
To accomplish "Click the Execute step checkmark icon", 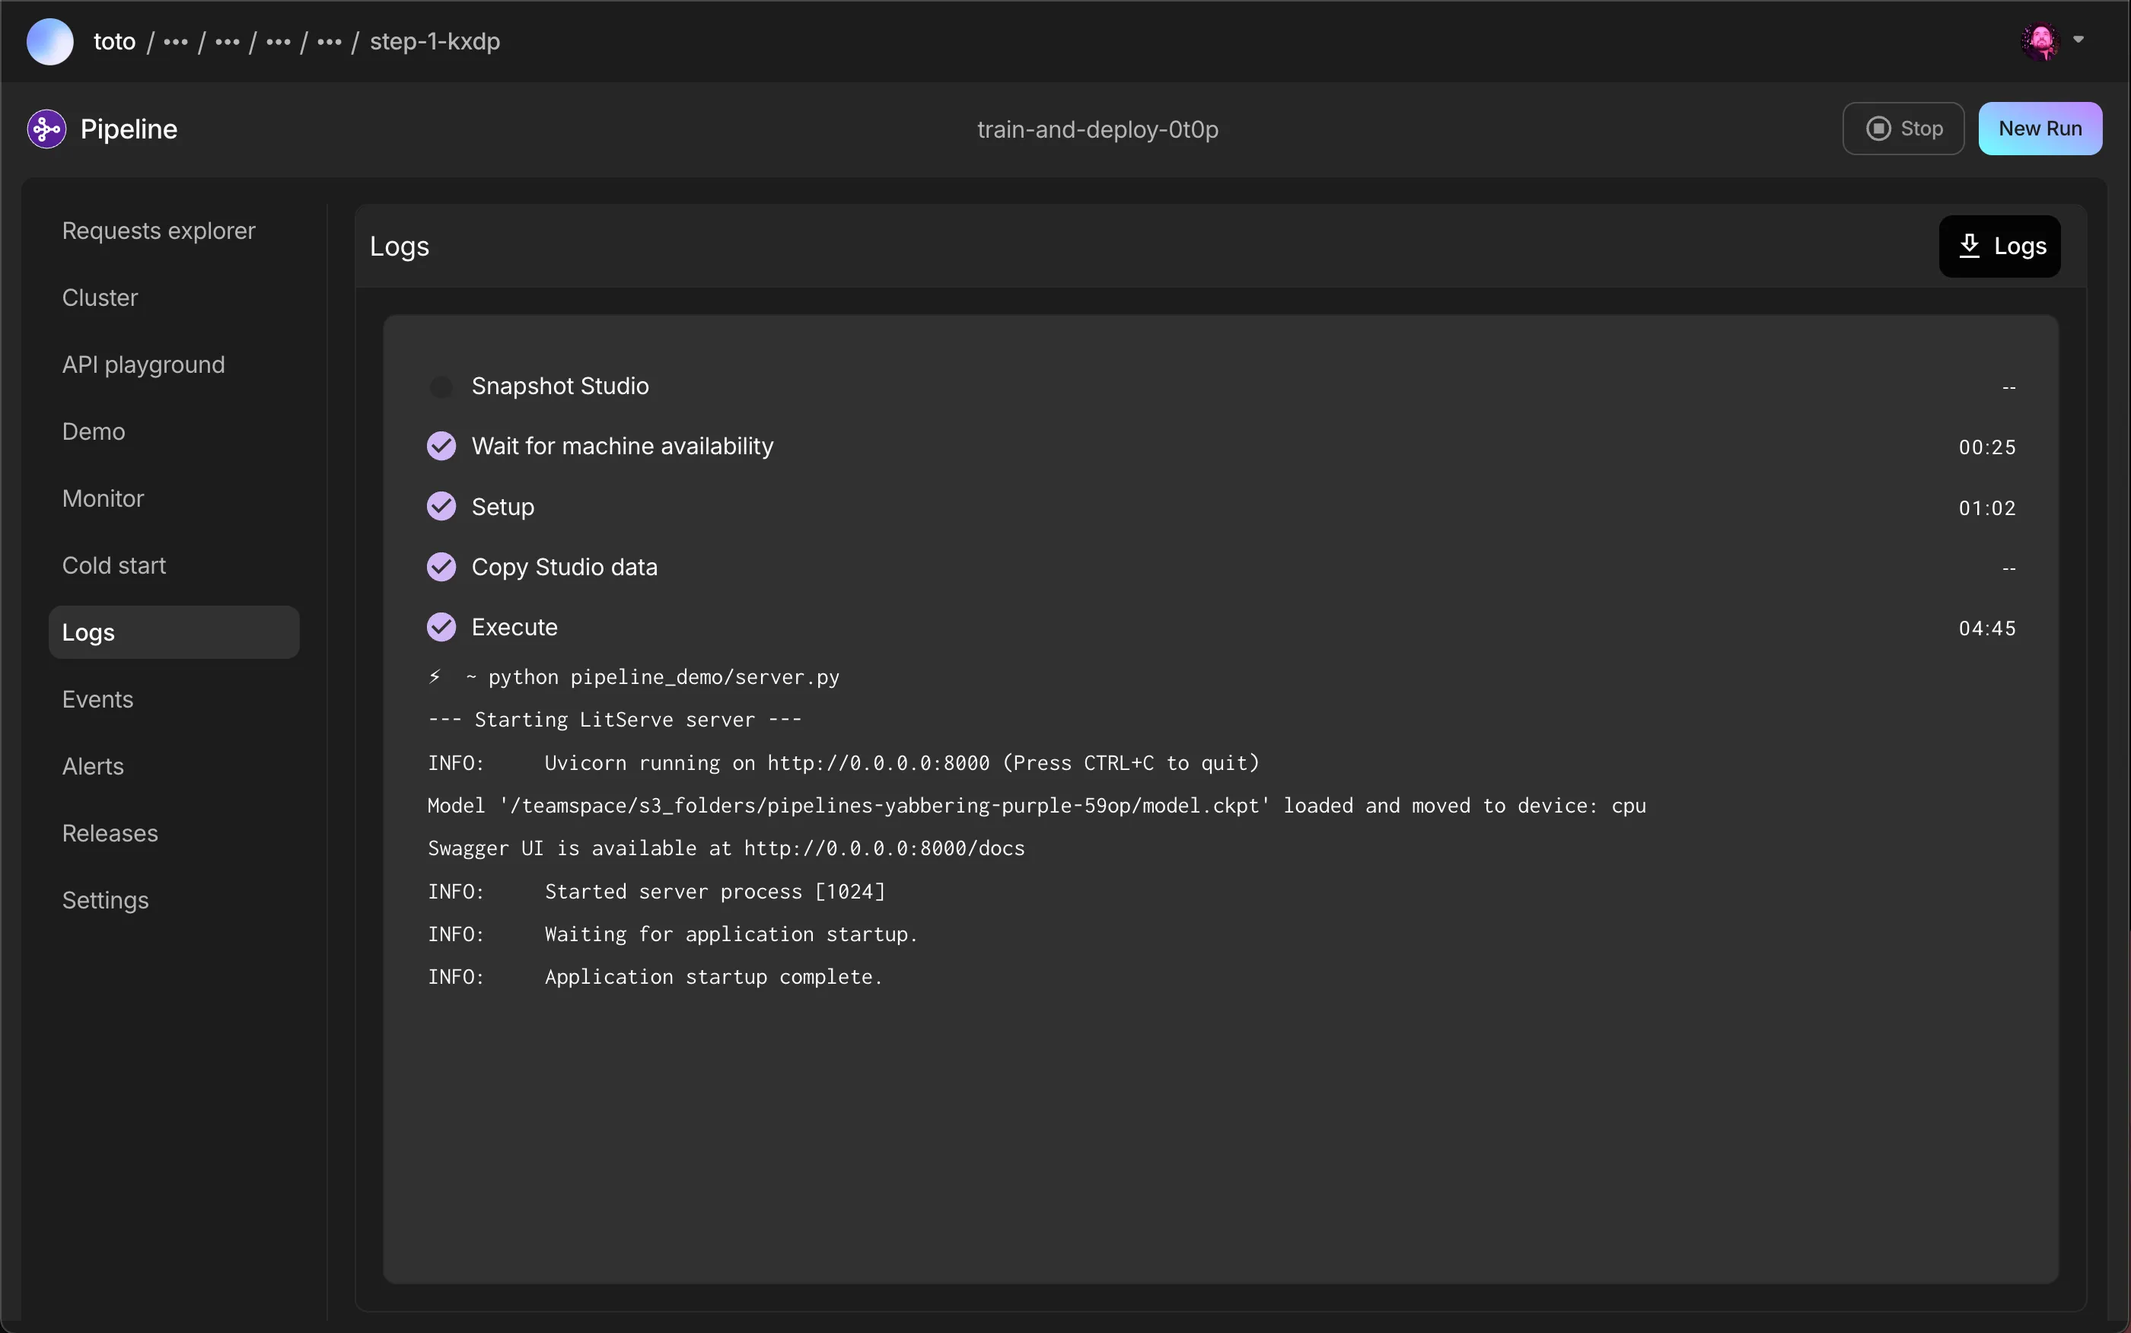I will (x=441, y=627).
